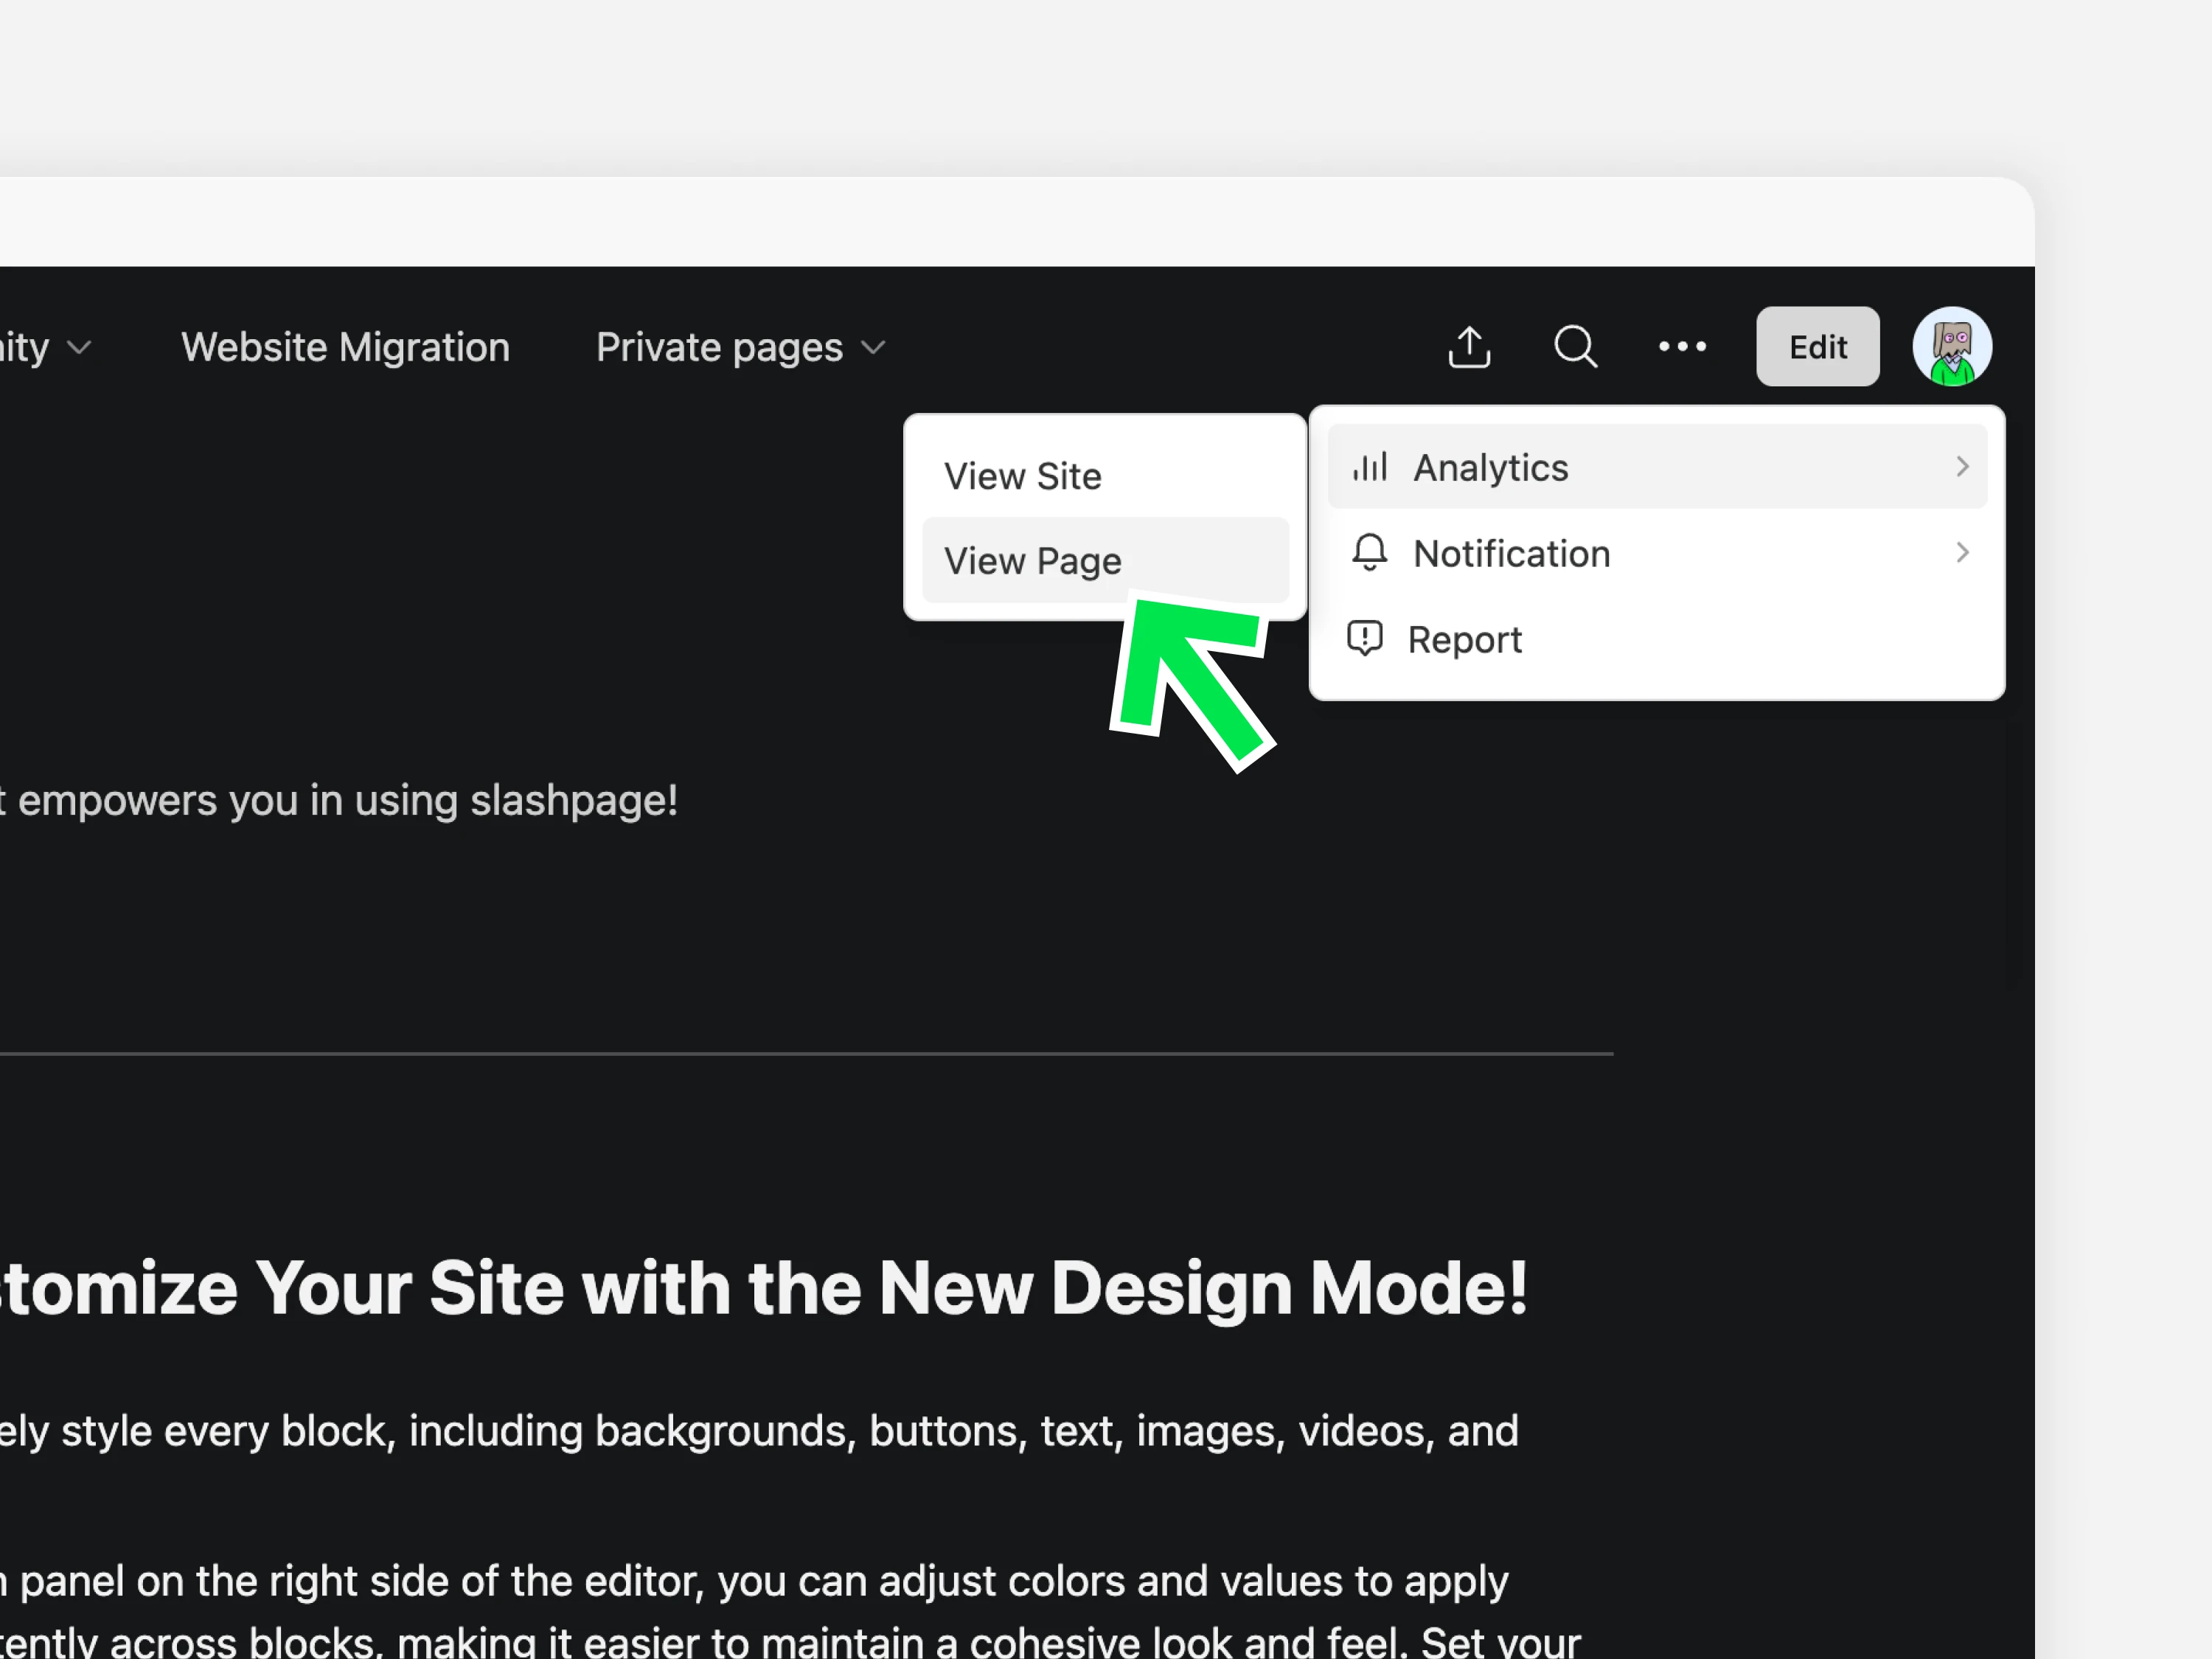Select View Site from the popup
This screenshot has height=1659, width=2212.
coord(1022,476)
